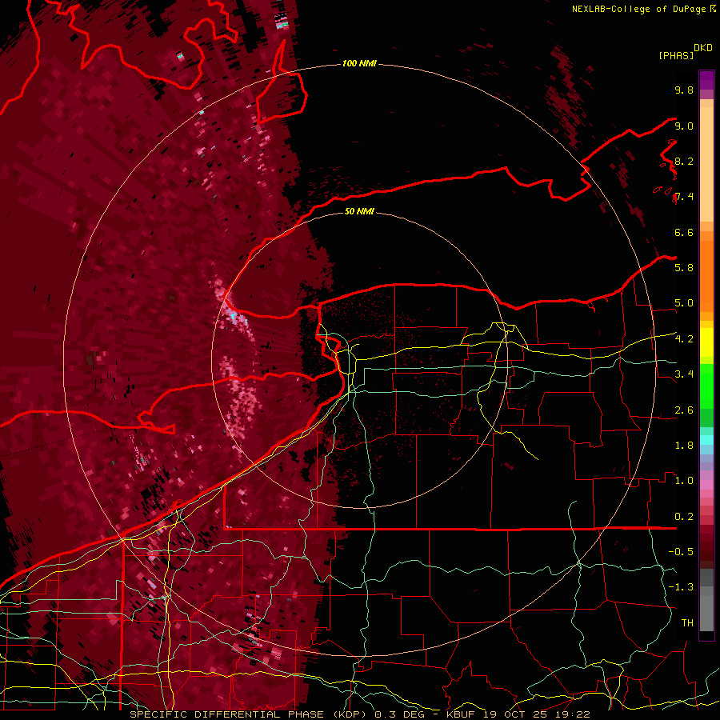Pick the peach segment of the color bar
The height and width of the screenshot is (720, 720).
pyautogui.click(x=706, y=163)
